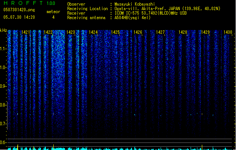
Task: Click the Observer label
Action: pos(76,4)
